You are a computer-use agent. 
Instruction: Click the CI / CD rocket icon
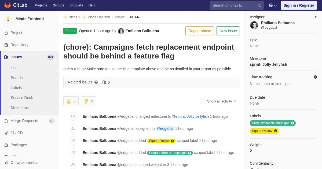click(6, 133)
